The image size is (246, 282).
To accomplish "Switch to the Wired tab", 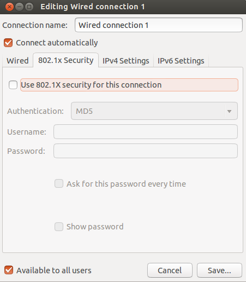I will pyautogui.click(x=17, y=61).
